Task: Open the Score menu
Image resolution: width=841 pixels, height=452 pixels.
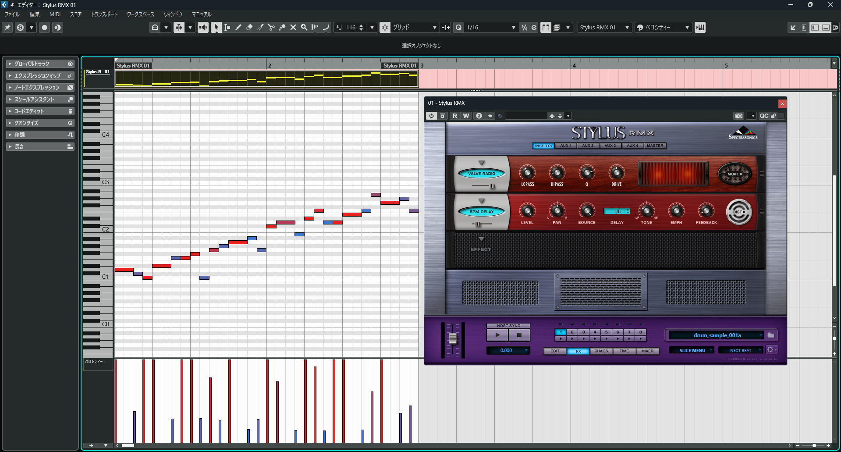Action: click(x=76, y=14)
